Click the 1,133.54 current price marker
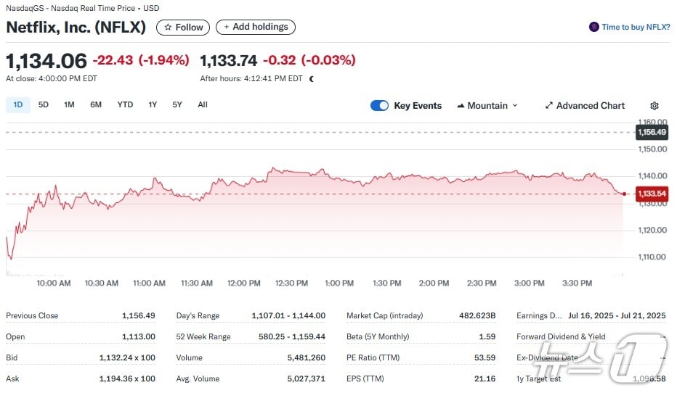The image size is (677, 393). coord(651,194)
